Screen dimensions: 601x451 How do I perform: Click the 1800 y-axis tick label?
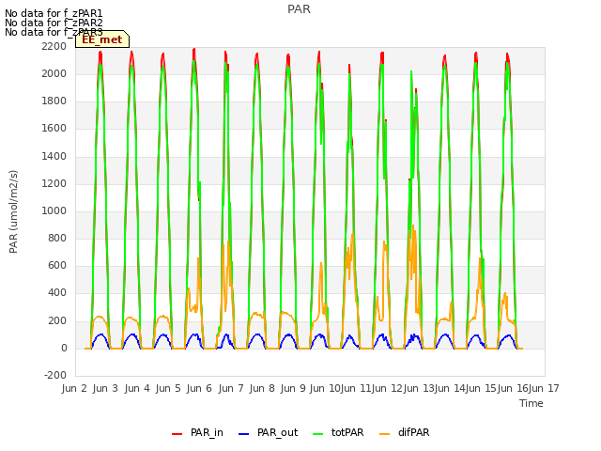tap(54, 101)
